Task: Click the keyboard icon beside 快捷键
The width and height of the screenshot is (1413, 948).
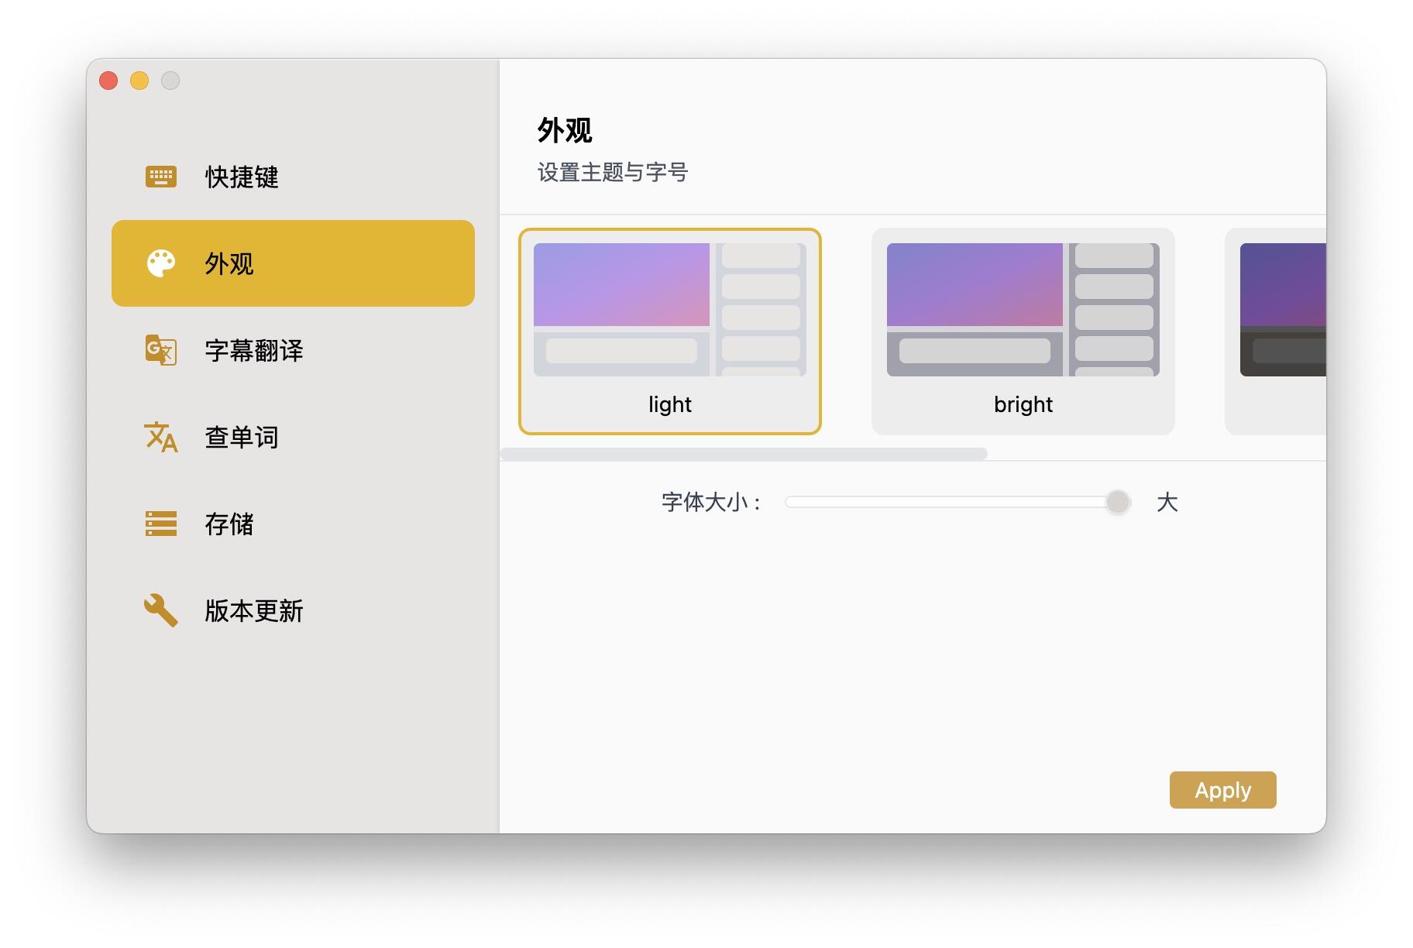Action: 161,177
